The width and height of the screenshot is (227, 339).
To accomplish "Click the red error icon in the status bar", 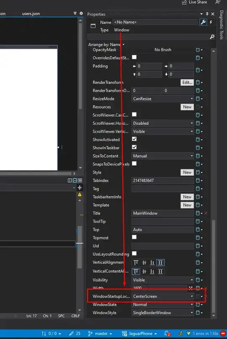I will (x=223, y=334).
